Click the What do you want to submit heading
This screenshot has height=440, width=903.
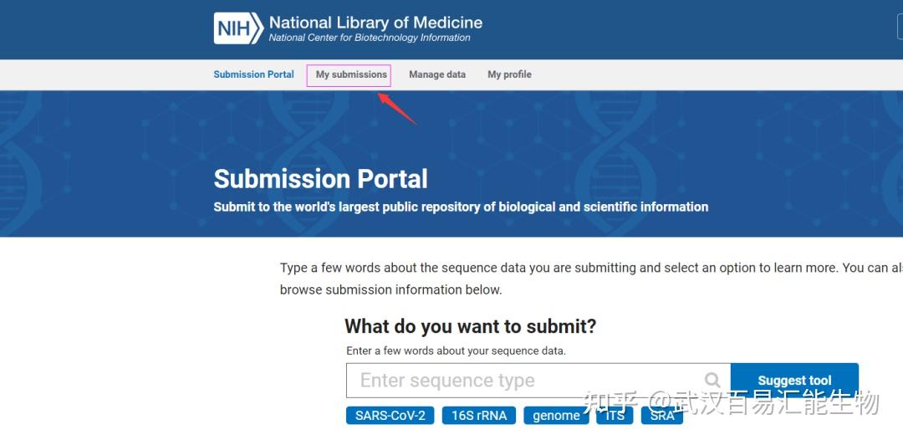471,326
